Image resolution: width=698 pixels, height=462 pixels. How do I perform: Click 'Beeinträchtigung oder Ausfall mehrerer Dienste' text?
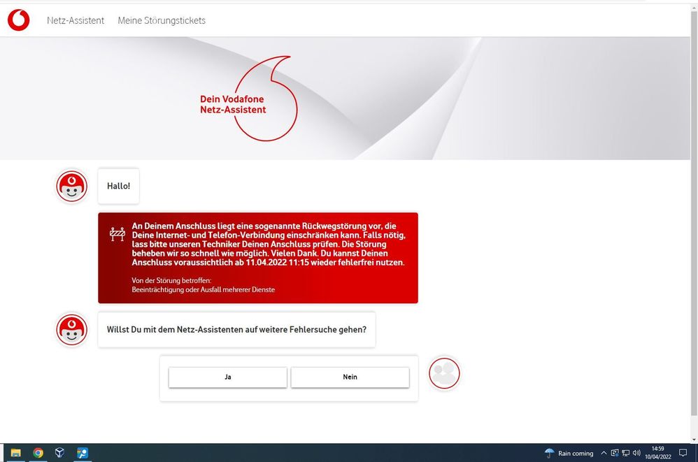(x=204, y=289)
